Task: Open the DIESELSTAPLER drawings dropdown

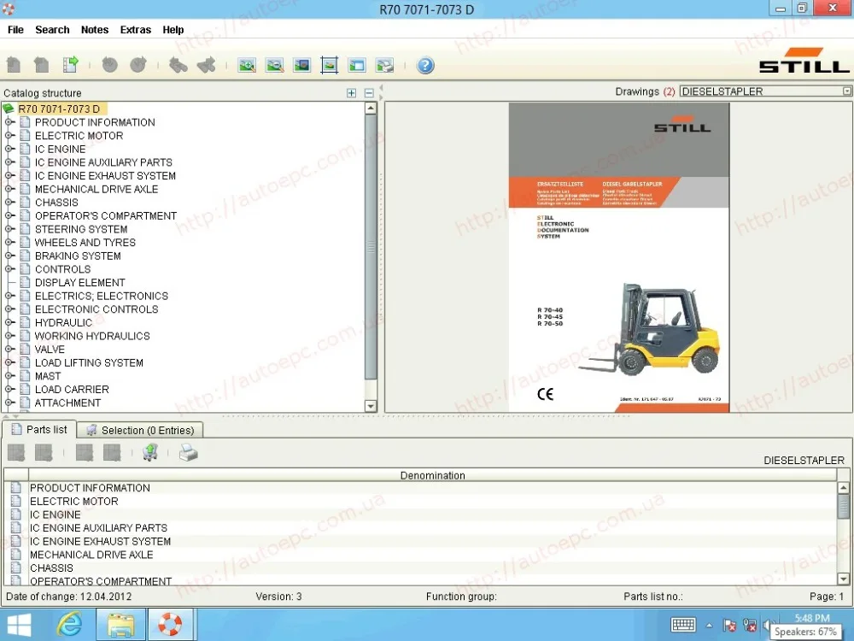Action: (846, 91)
